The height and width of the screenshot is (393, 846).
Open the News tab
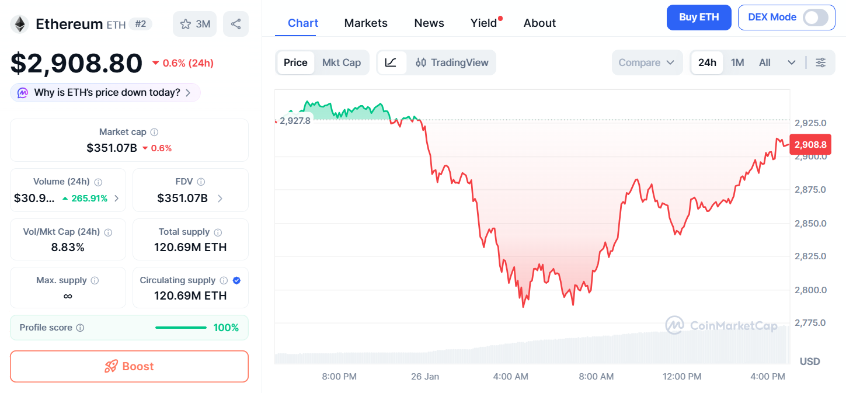(x=429, y=23)
